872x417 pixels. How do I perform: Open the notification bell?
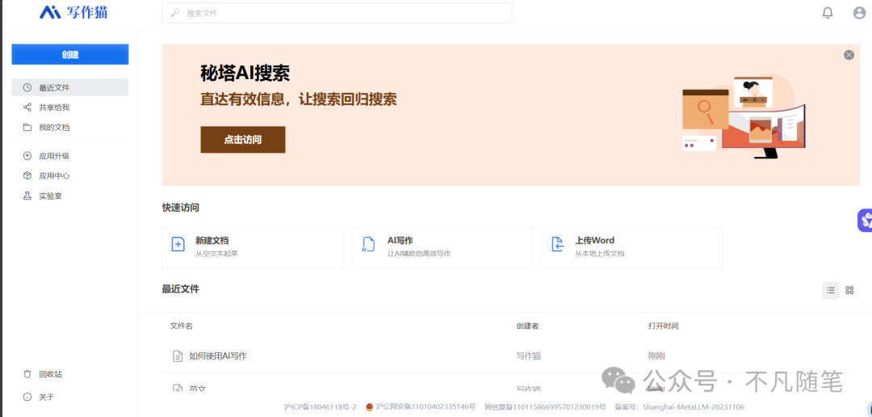click(x=828, y=13)
